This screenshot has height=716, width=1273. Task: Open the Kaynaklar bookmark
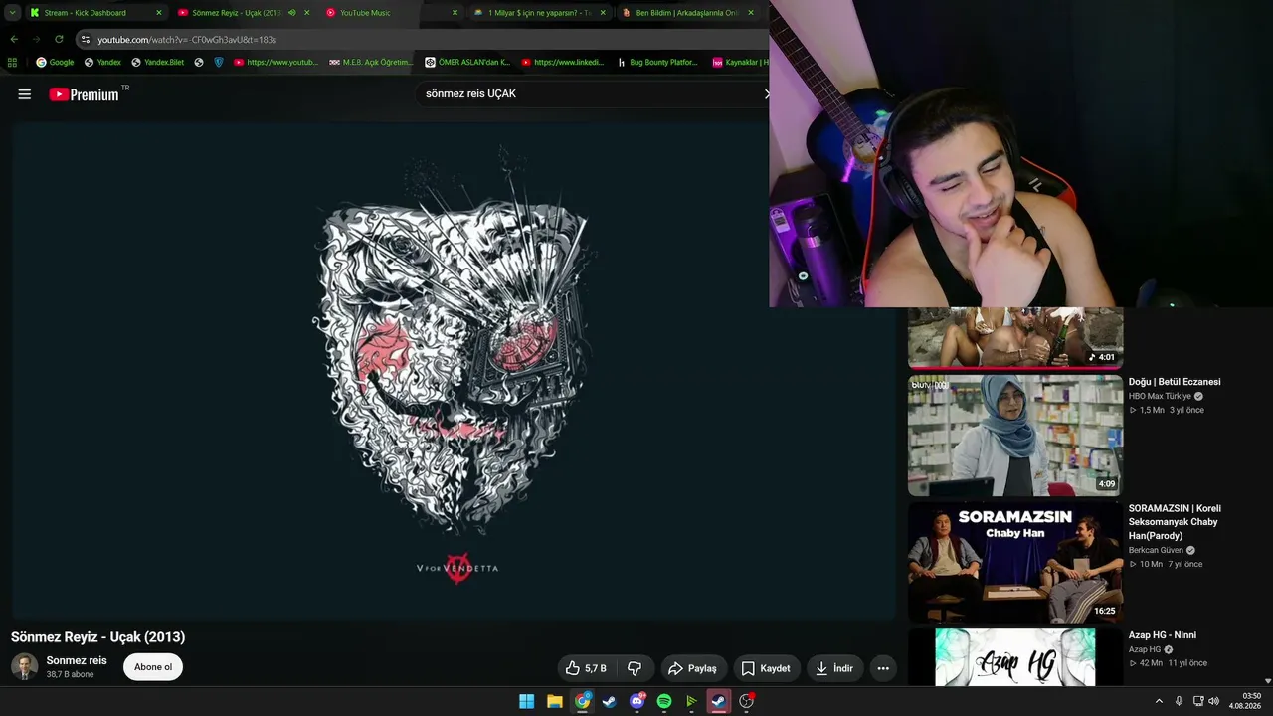coord(740,62)
